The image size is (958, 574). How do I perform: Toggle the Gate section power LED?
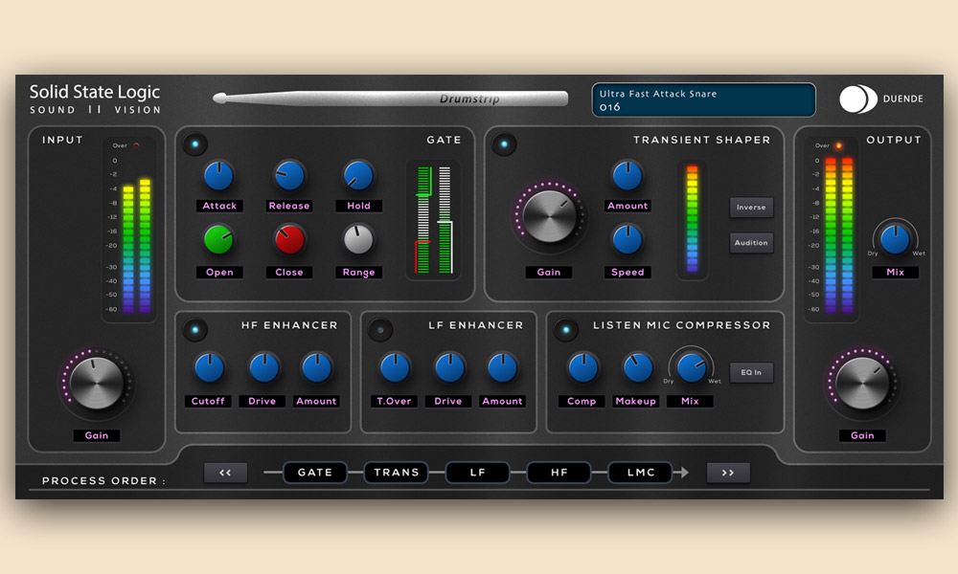[195, 144]
